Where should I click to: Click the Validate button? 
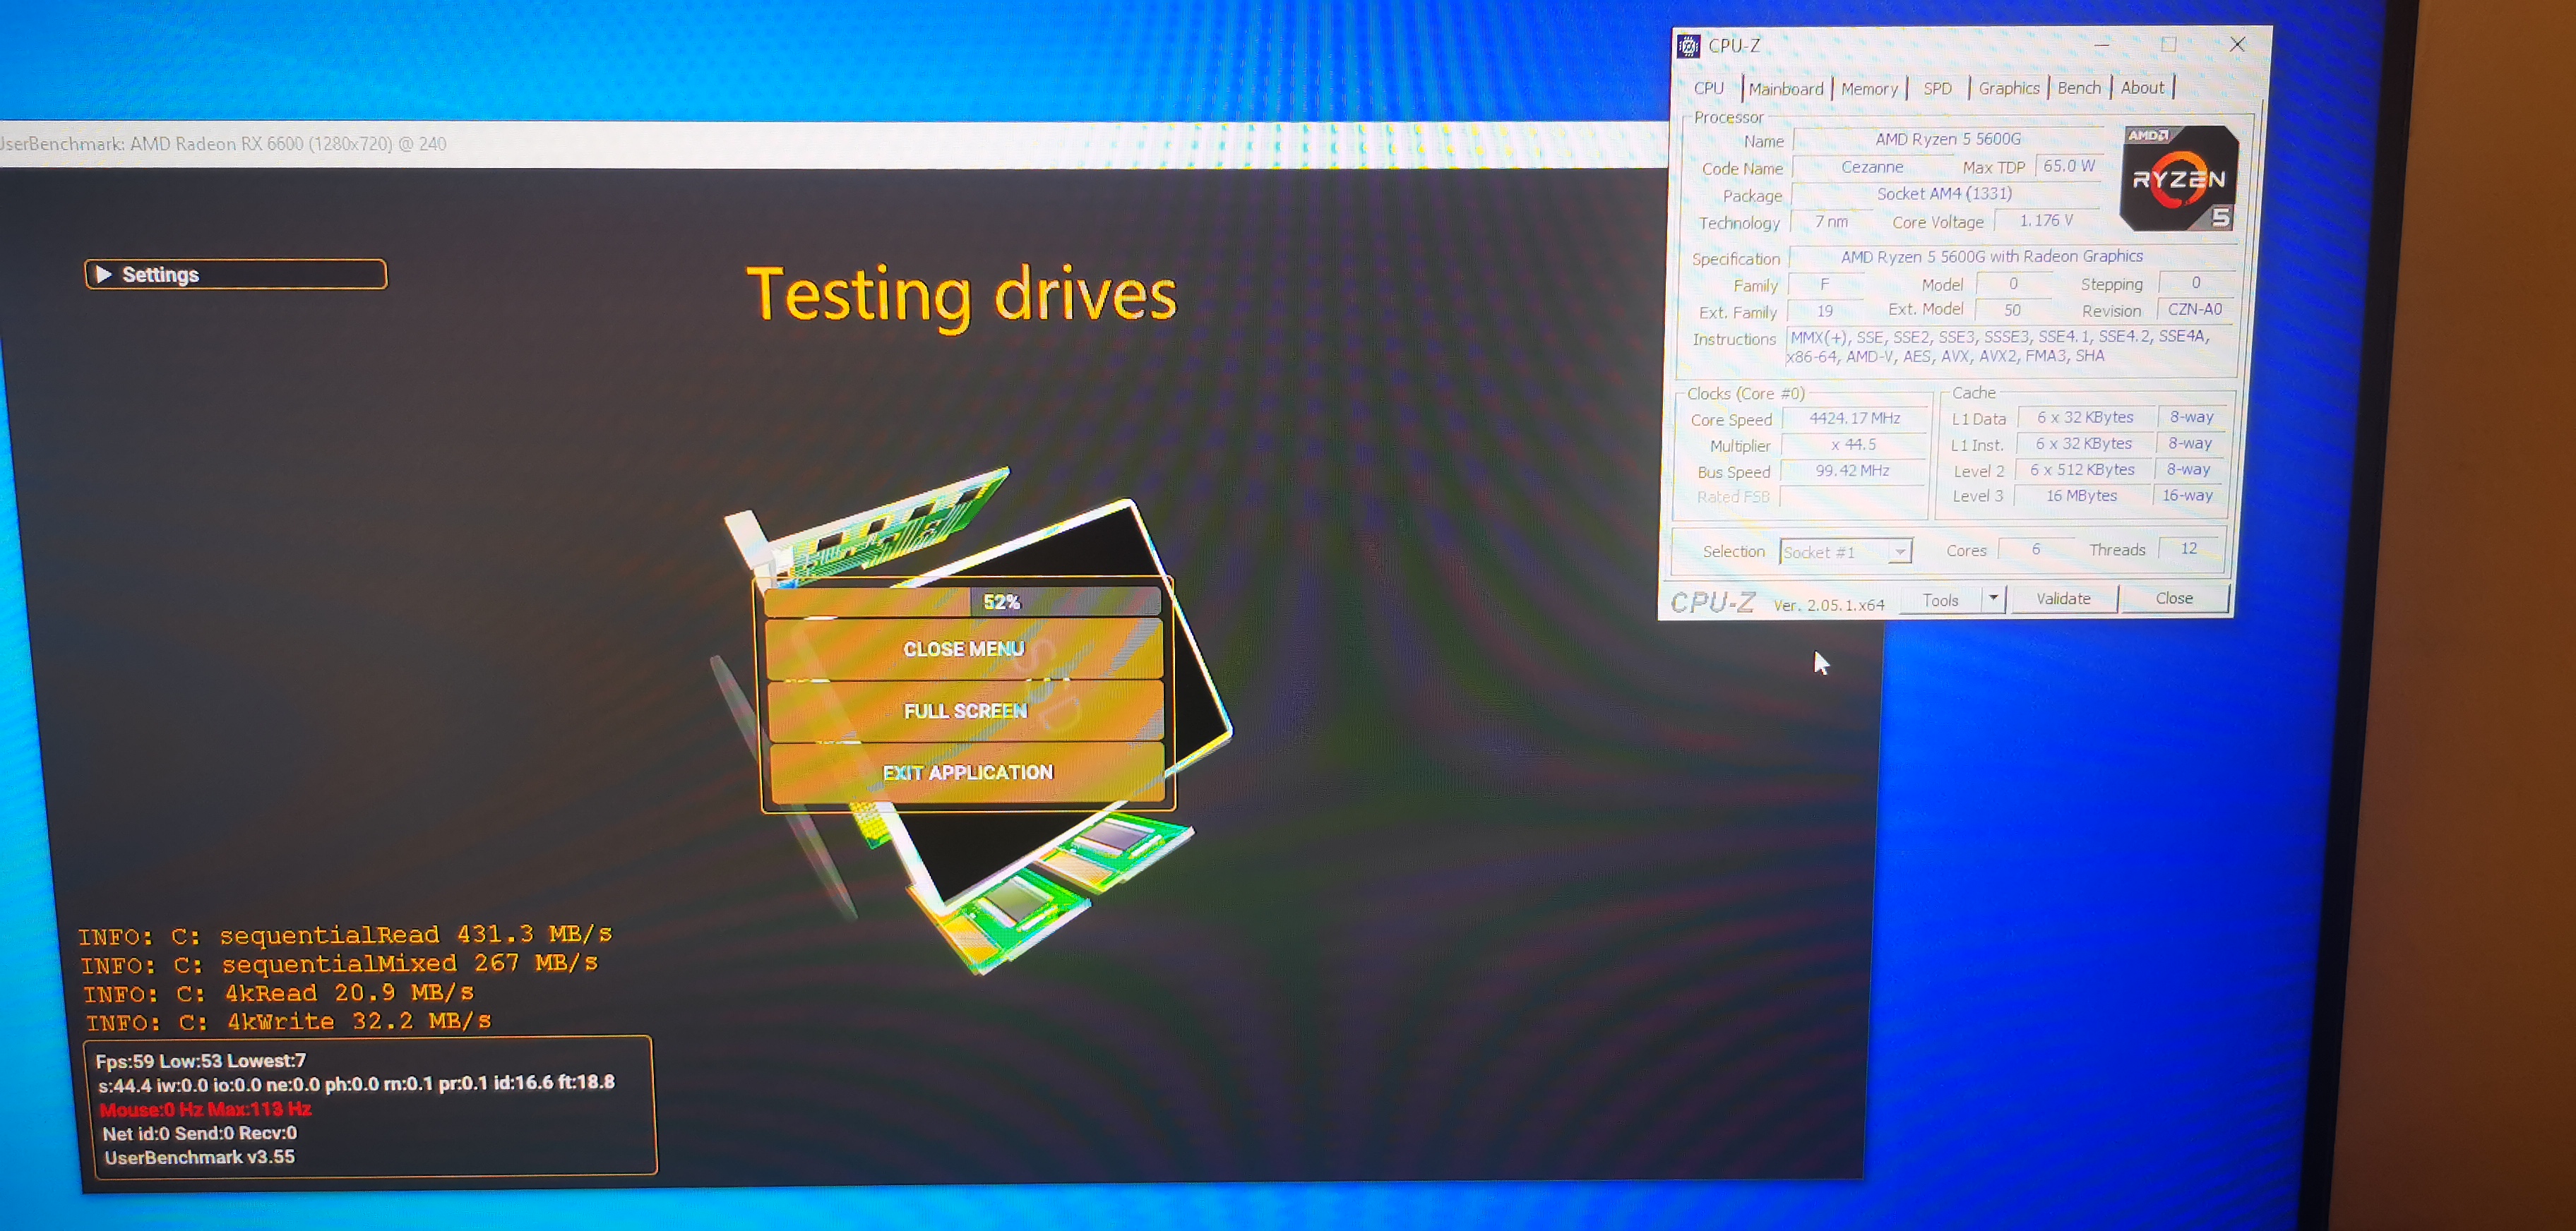point(2063,599)
